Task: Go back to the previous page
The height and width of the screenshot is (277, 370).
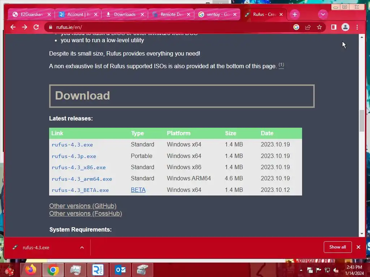Action: coord(13,27)
